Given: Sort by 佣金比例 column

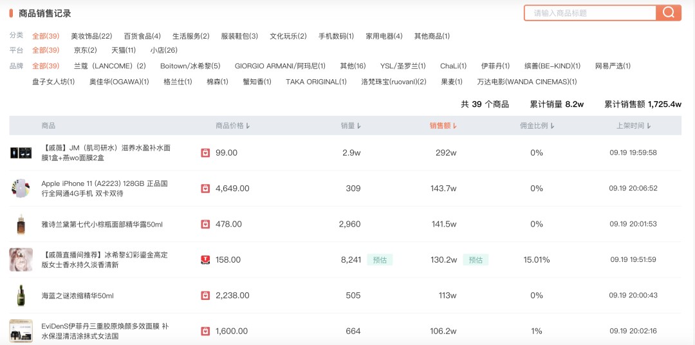Looking at the screenshot, I should (x=537, y=126).
